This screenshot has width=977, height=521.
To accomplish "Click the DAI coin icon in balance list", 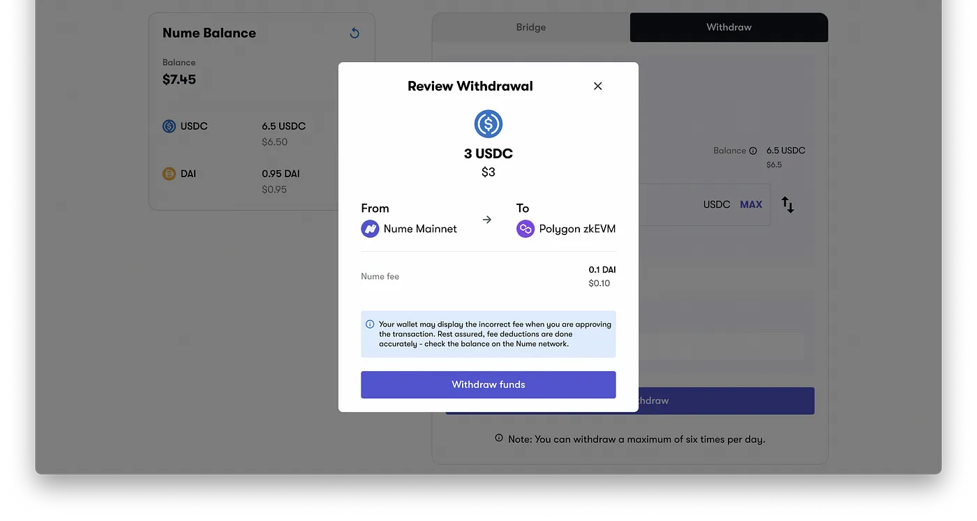I will [x=169, y=174].
